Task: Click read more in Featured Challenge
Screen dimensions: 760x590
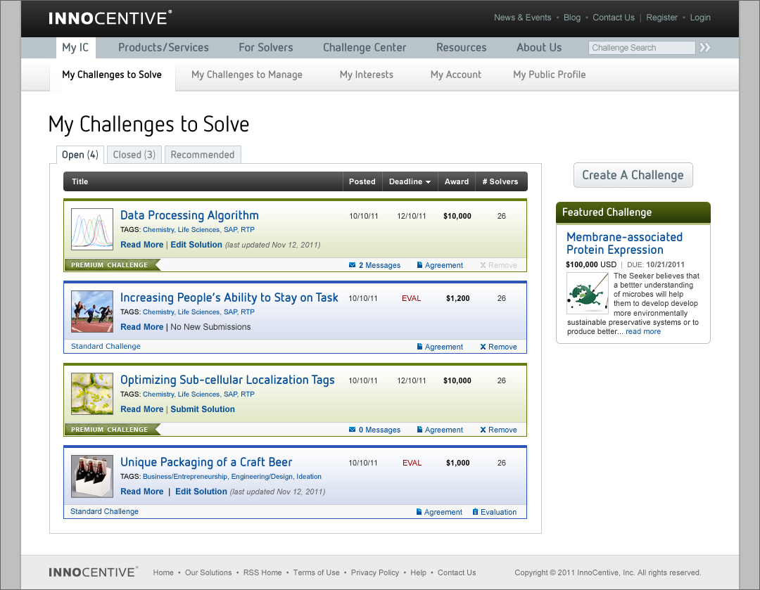Action: (x=643, y=331)
